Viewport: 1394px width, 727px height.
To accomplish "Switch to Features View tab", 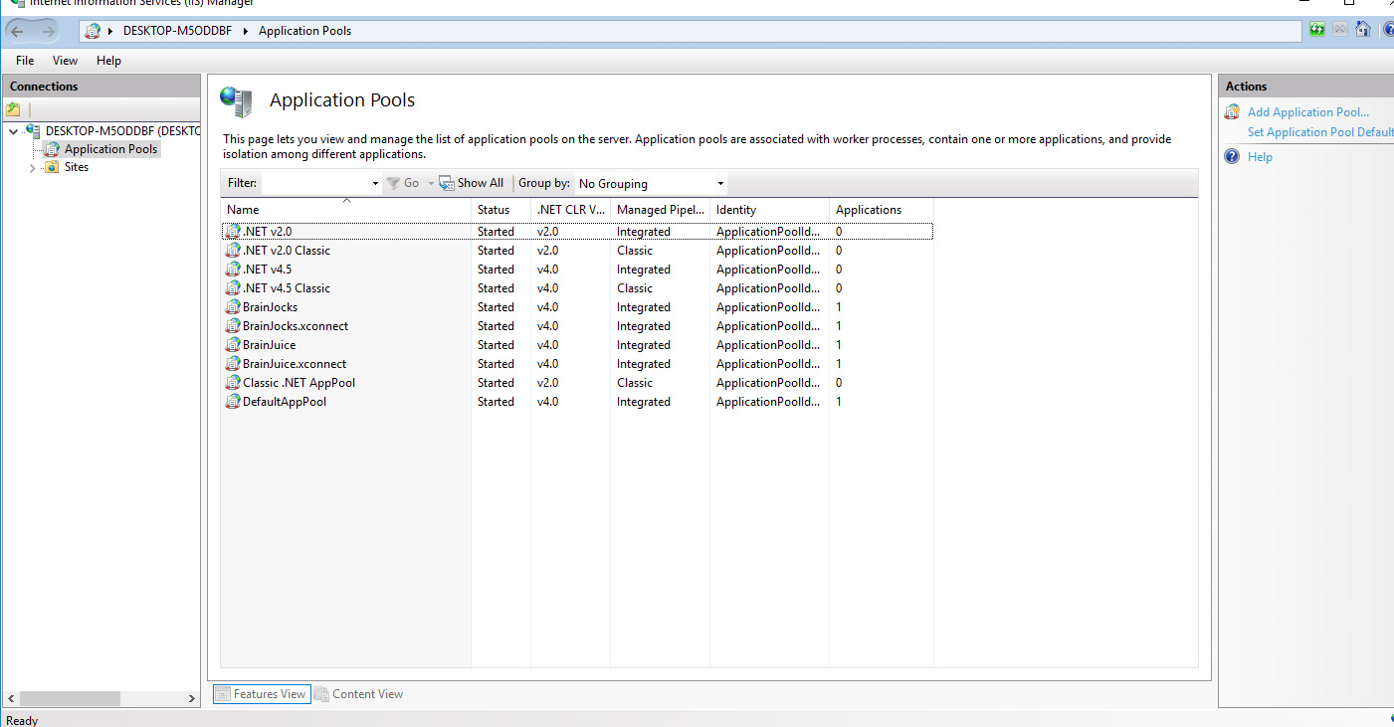I will pyautogui.click(x=261, y=694).
